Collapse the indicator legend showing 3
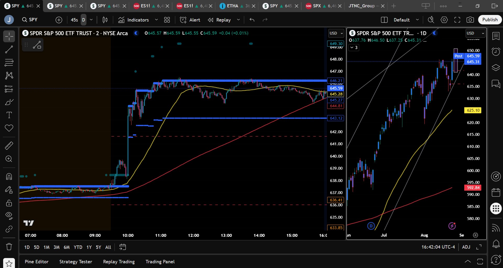This screenshot has height=268, width=503. coord(354,47)
